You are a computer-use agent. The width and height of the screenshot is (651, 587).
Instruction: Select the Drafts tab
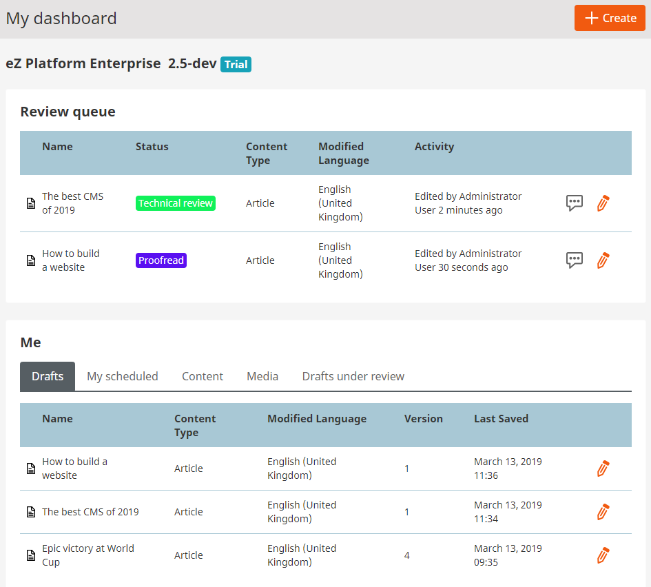pos(48,376)
